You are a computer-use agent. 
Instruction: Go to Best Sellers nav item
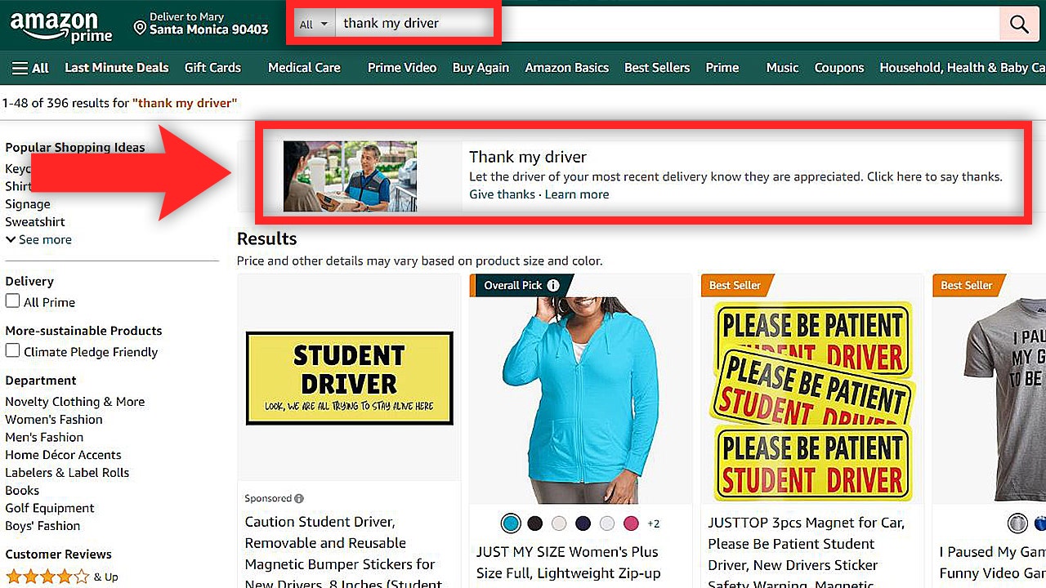point(656,68)
